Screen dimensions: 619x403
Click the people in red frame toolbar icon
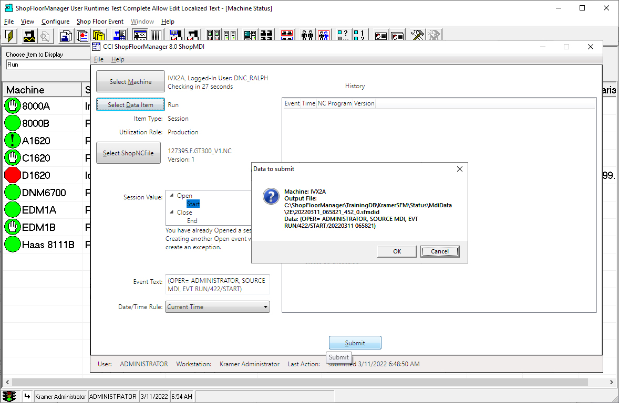tap(324, 35)
